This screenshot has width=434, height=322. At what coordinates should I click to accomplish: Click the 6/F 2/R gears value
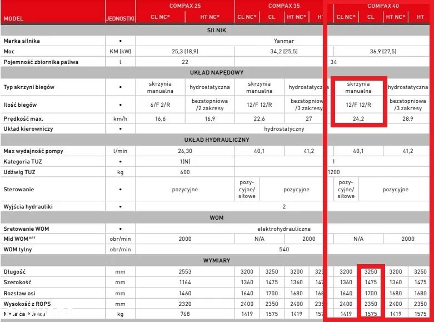coord(160,105)
